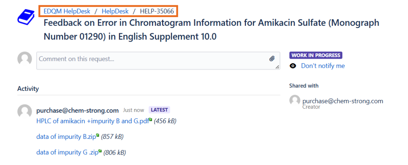The height and width of the screenshot is (165, 408).
Task: Click the LATEST label on the activity entry
Action: point(159,110)
